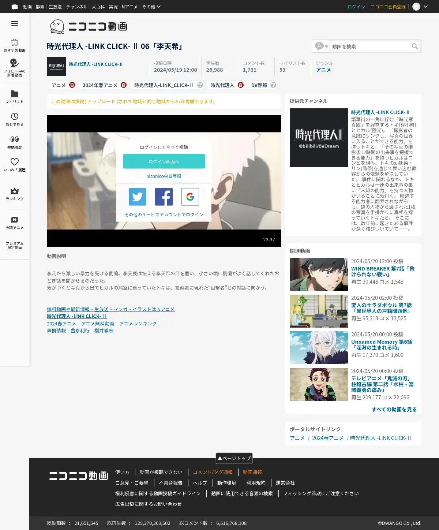This screenshot has height=530, width=439.
Task: Log in with Facebook icon
Action: pos(164,197)
